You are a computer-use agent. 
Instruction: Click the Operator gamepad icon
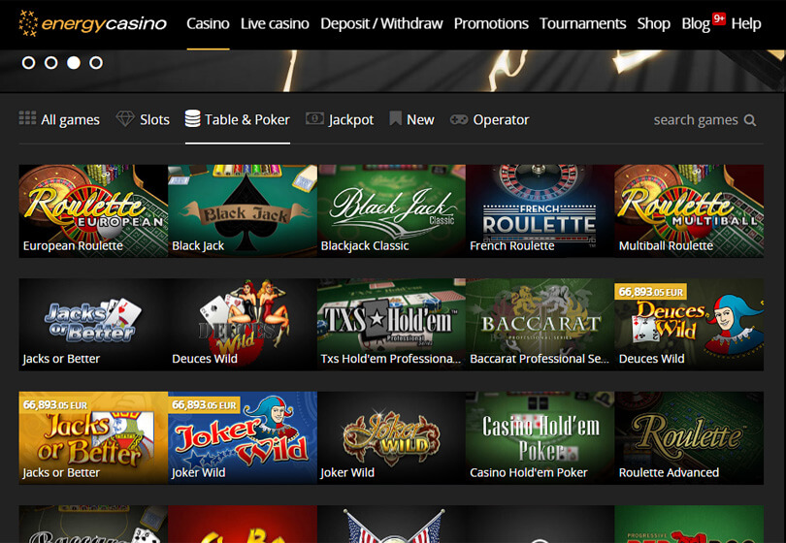tap(458, 119)
